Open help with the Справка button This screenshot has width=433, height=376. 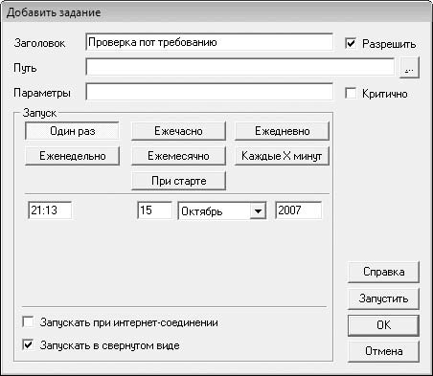[x=383, y=272]
